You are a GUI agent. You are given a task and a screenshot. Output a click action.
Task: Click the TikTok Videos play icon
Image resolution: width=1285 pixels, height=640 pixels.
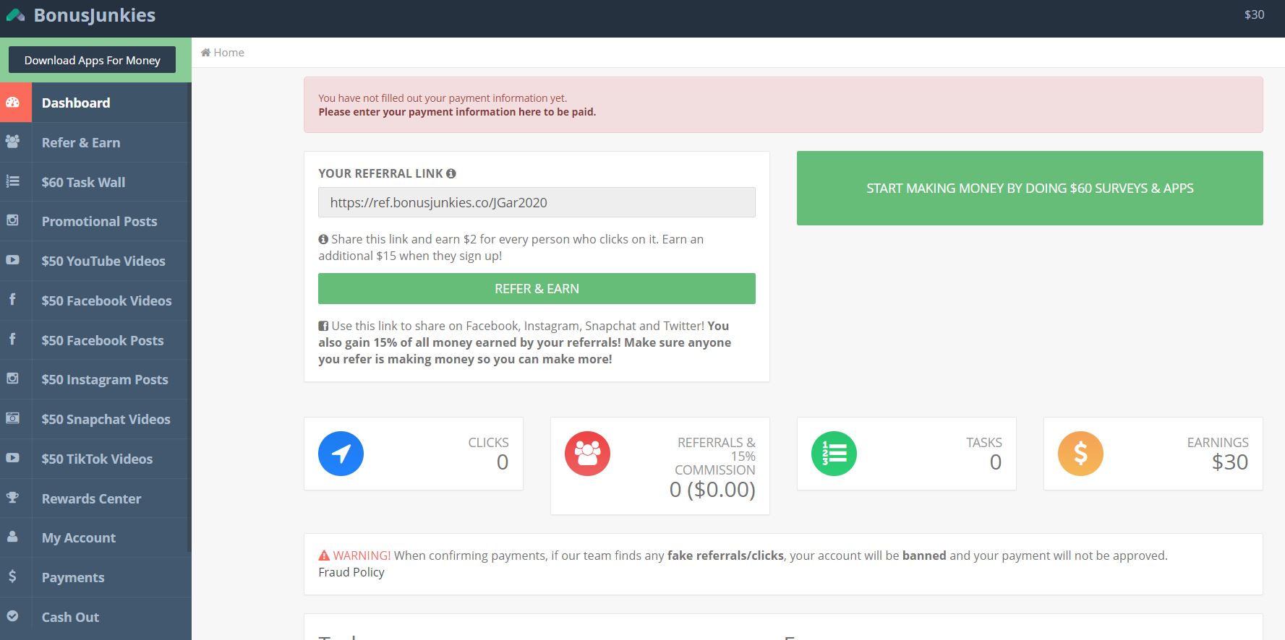[x=13, y=458]
